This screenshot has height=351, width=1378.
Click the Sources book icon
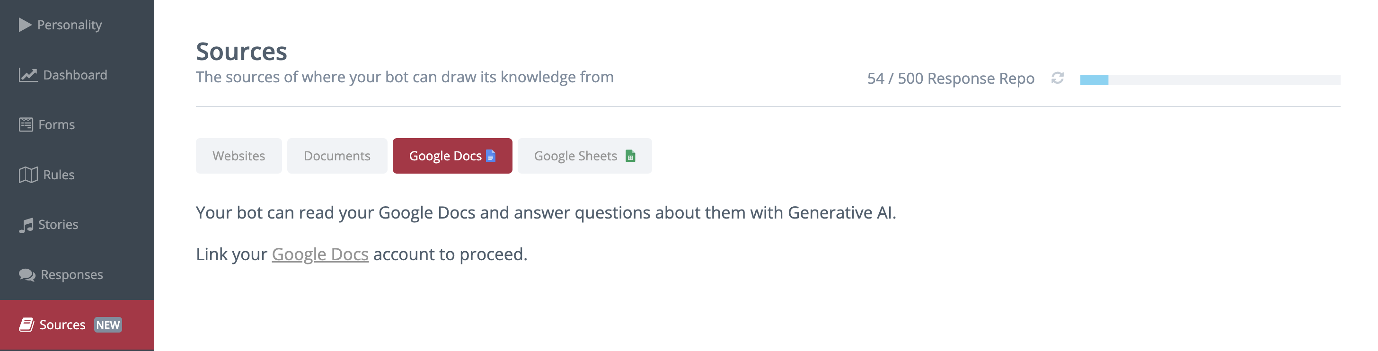(x=27, y=324)
